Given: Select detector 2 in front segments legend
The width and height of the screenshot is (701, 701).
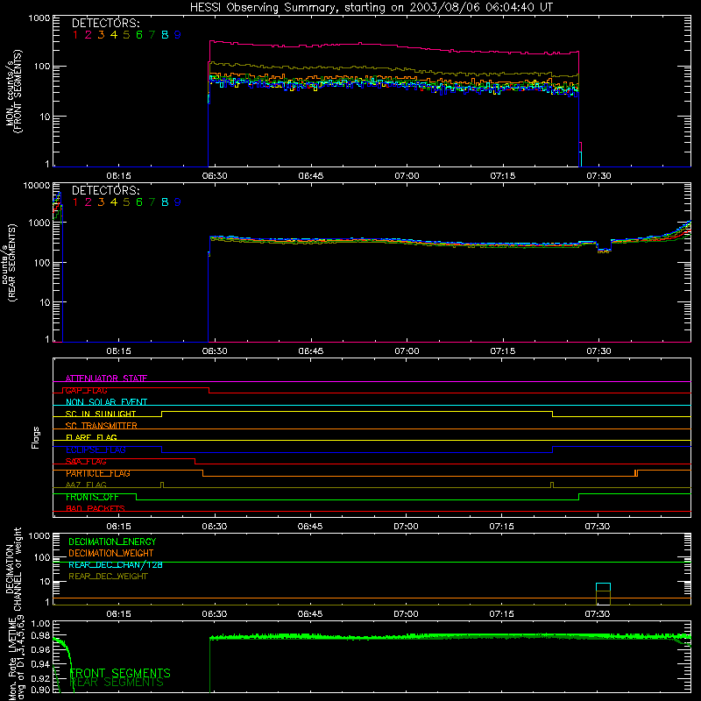Looking at the screenshot, I should click(x=89, y=35).
